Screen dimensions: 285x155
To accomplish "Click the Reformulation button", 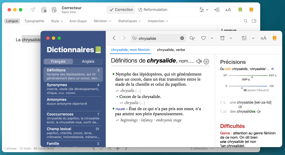I will (x=153, y=10).
